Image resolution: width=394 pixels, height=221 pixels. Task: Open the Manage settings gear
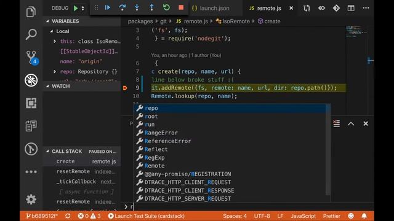[x=31, y=200]
